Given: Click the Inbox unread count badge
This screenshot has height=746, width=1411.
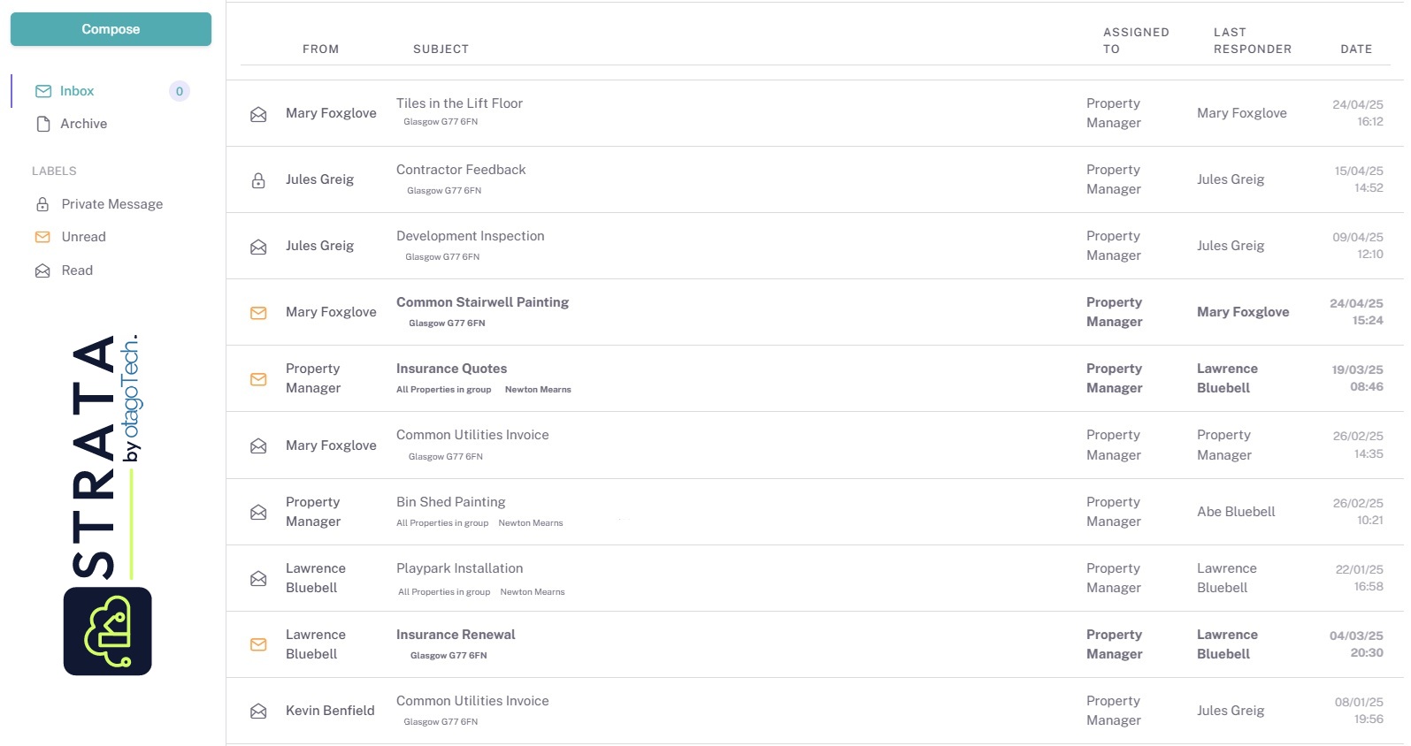Looking at the screenshot, I should [x=180, y=91].
